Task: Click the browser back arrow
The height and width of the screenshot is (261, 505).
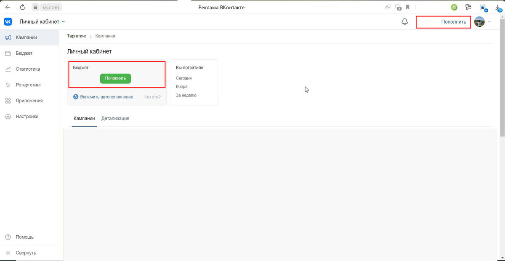Action: point(8,7)
